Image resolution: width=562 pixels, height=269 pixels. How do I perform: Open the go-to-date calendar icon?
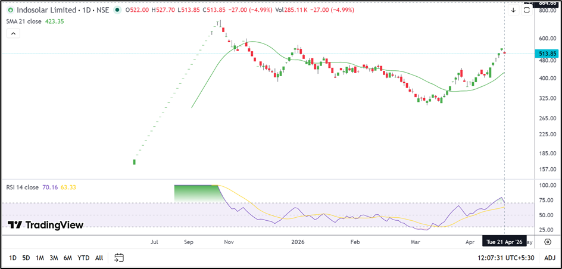pos(119,258)
